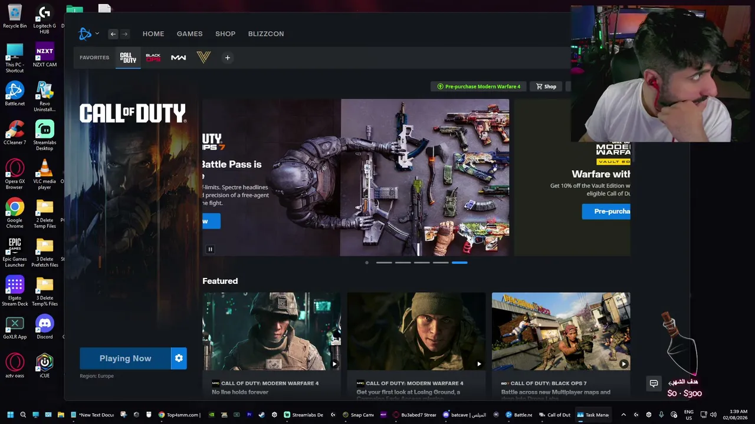Switch to Streamlabs Desktop taskbar window
This screenshot has width=755, height=424.
(x=304, y=415)
